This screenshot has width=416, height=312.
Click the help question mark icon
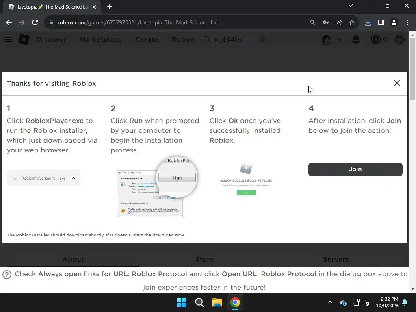(7, 275)
